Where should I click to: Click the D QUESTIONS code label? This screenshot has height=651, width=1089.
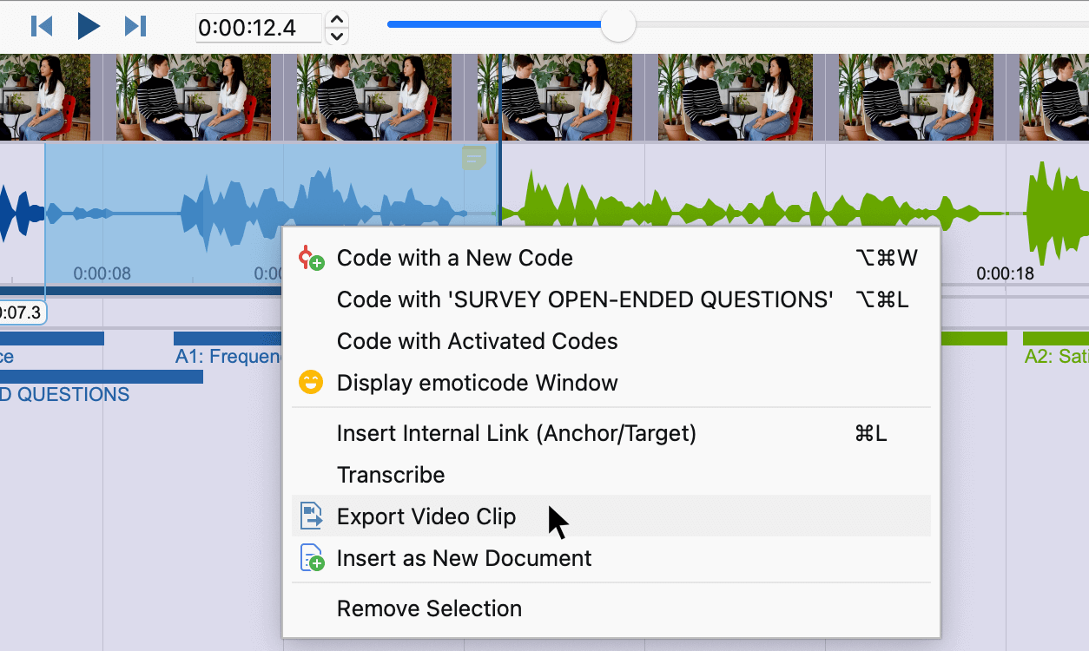[64, 395]
